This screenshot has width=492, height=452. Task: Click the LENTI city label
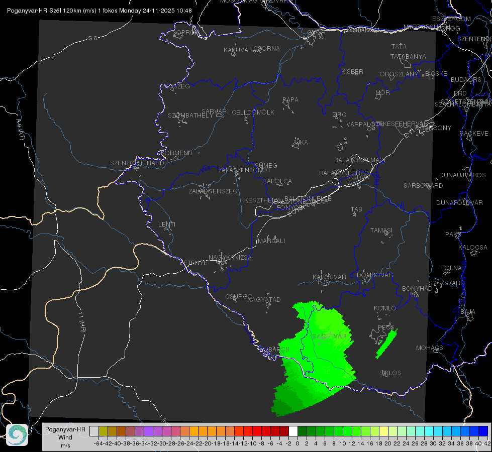[x=167, y=224]
